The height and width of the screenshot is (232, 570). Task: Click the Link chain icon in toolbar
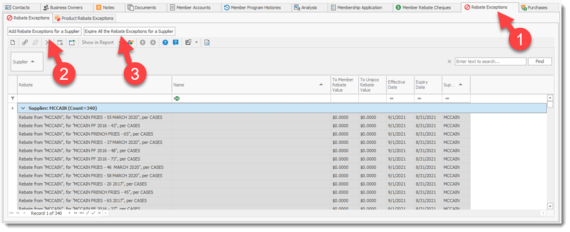point(25,42)
